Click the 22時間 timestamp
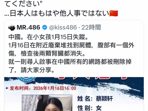148x111 pixels. pos(91,27)
